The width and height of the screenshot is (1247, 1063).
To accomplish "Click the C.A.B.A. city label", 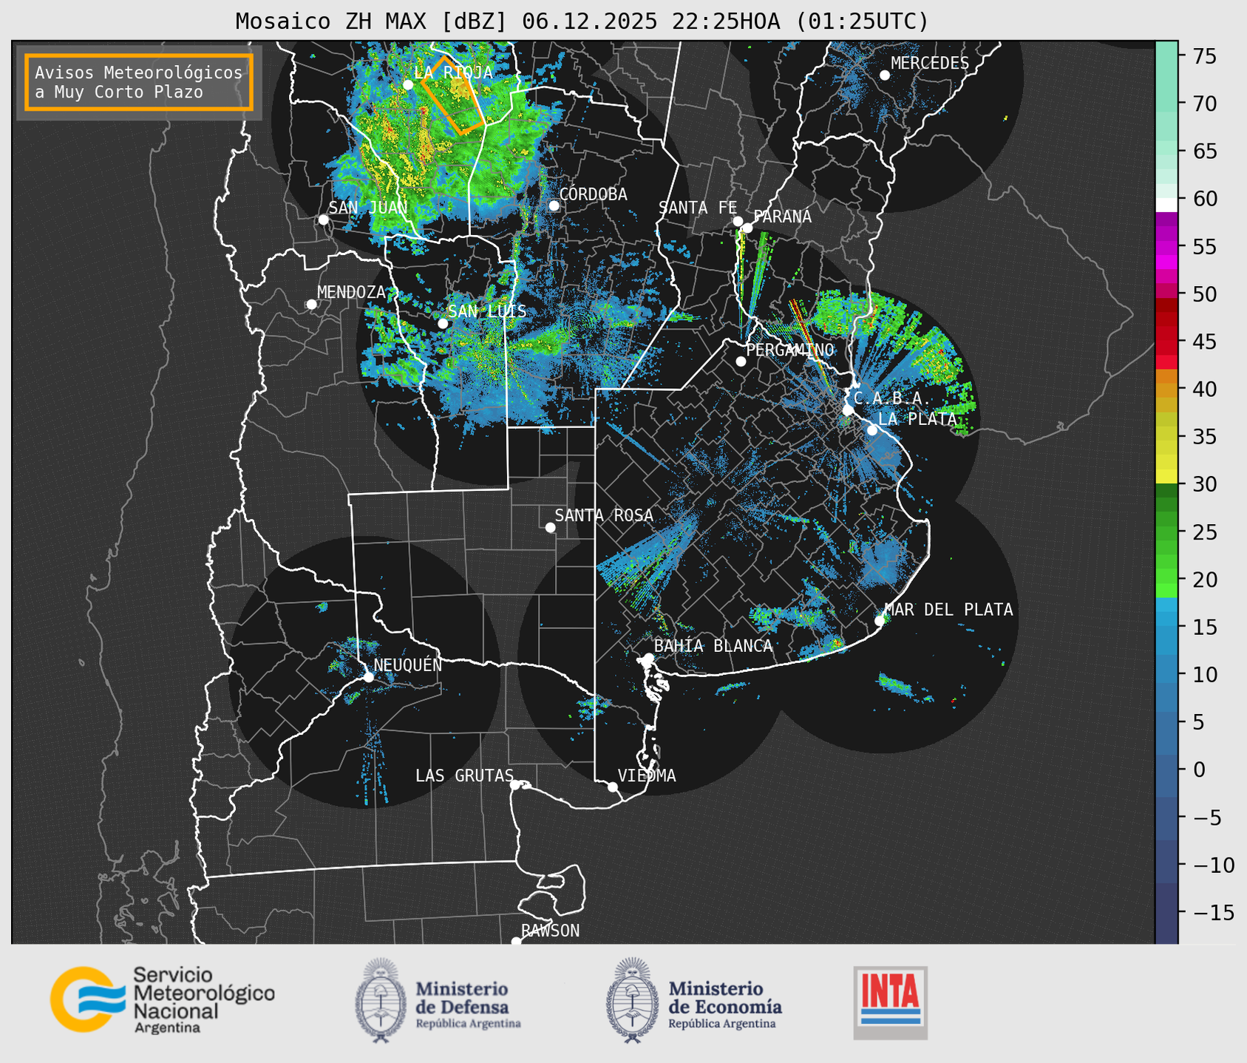I will click(892, 398).
